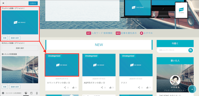Viewport: 199px width, 96px height.
Task: Open the ASP用ボタンの使い方 title link
Action: click(x=94, y=83)
